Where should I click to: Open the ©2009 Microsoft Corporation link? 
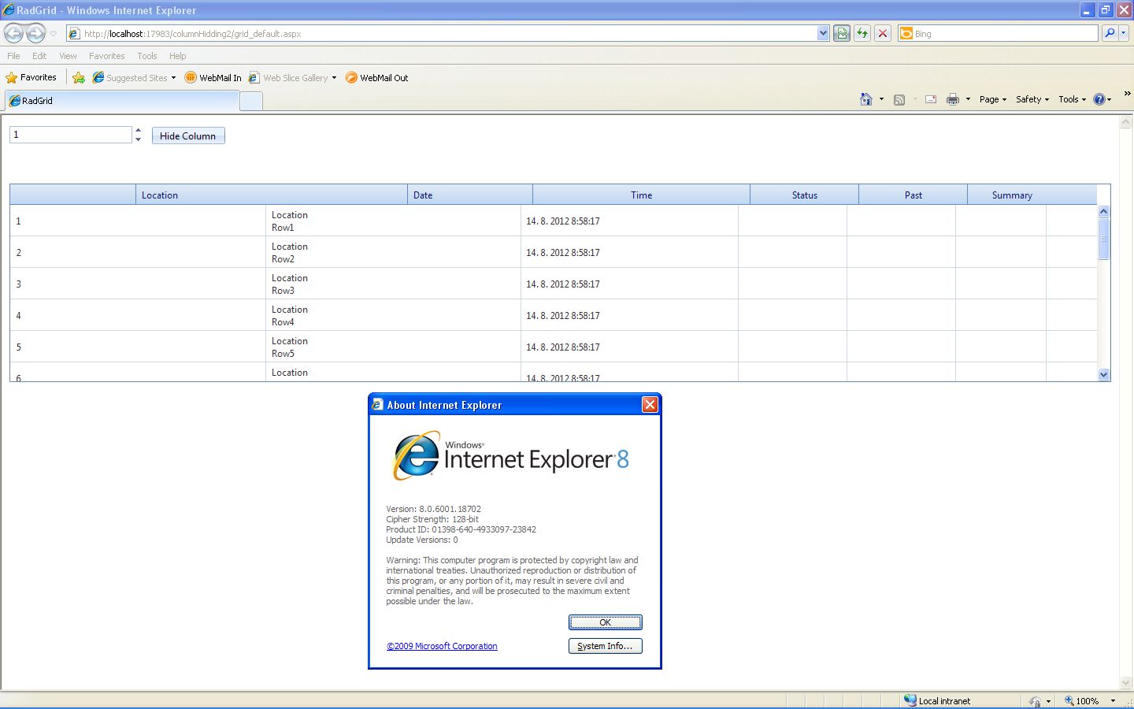(442, 646)
